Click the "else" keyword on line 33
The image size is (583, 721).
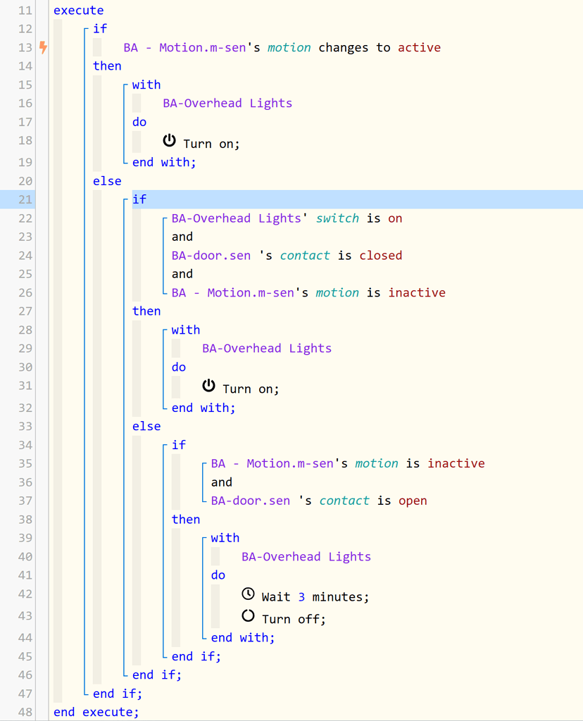click(x=146, y=426)
